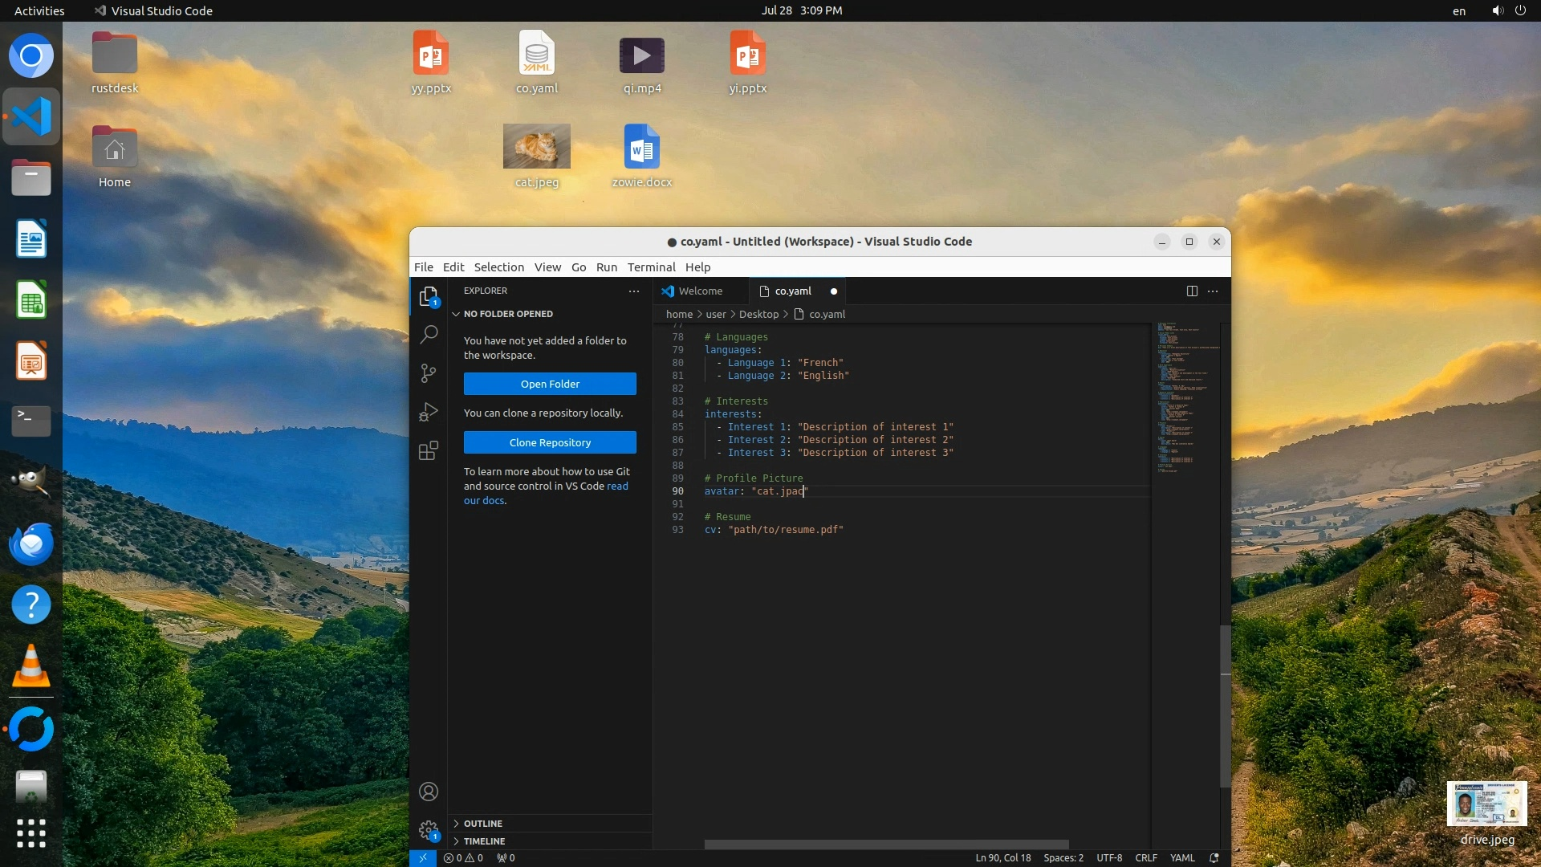Screen dimensions: 1541x867
Task: Open the Run and Debug view
Action: pyautogui.click(x=429, y=412)
